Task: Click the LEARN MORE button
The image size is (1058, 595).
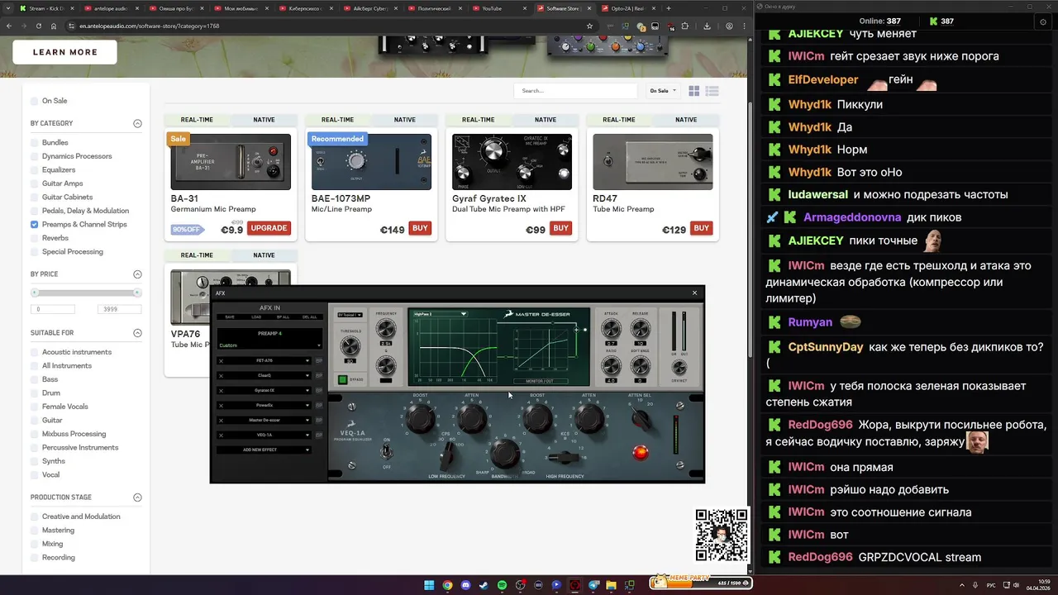Action: [x=65, y=52]
